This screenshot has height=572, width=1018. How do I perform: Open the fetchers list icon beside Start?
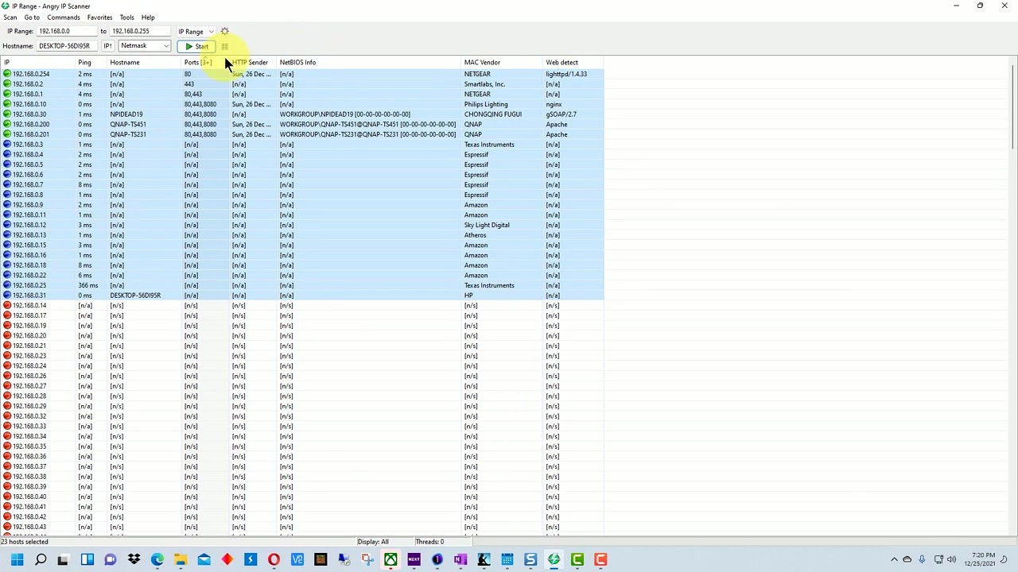[x=224, y=46]
